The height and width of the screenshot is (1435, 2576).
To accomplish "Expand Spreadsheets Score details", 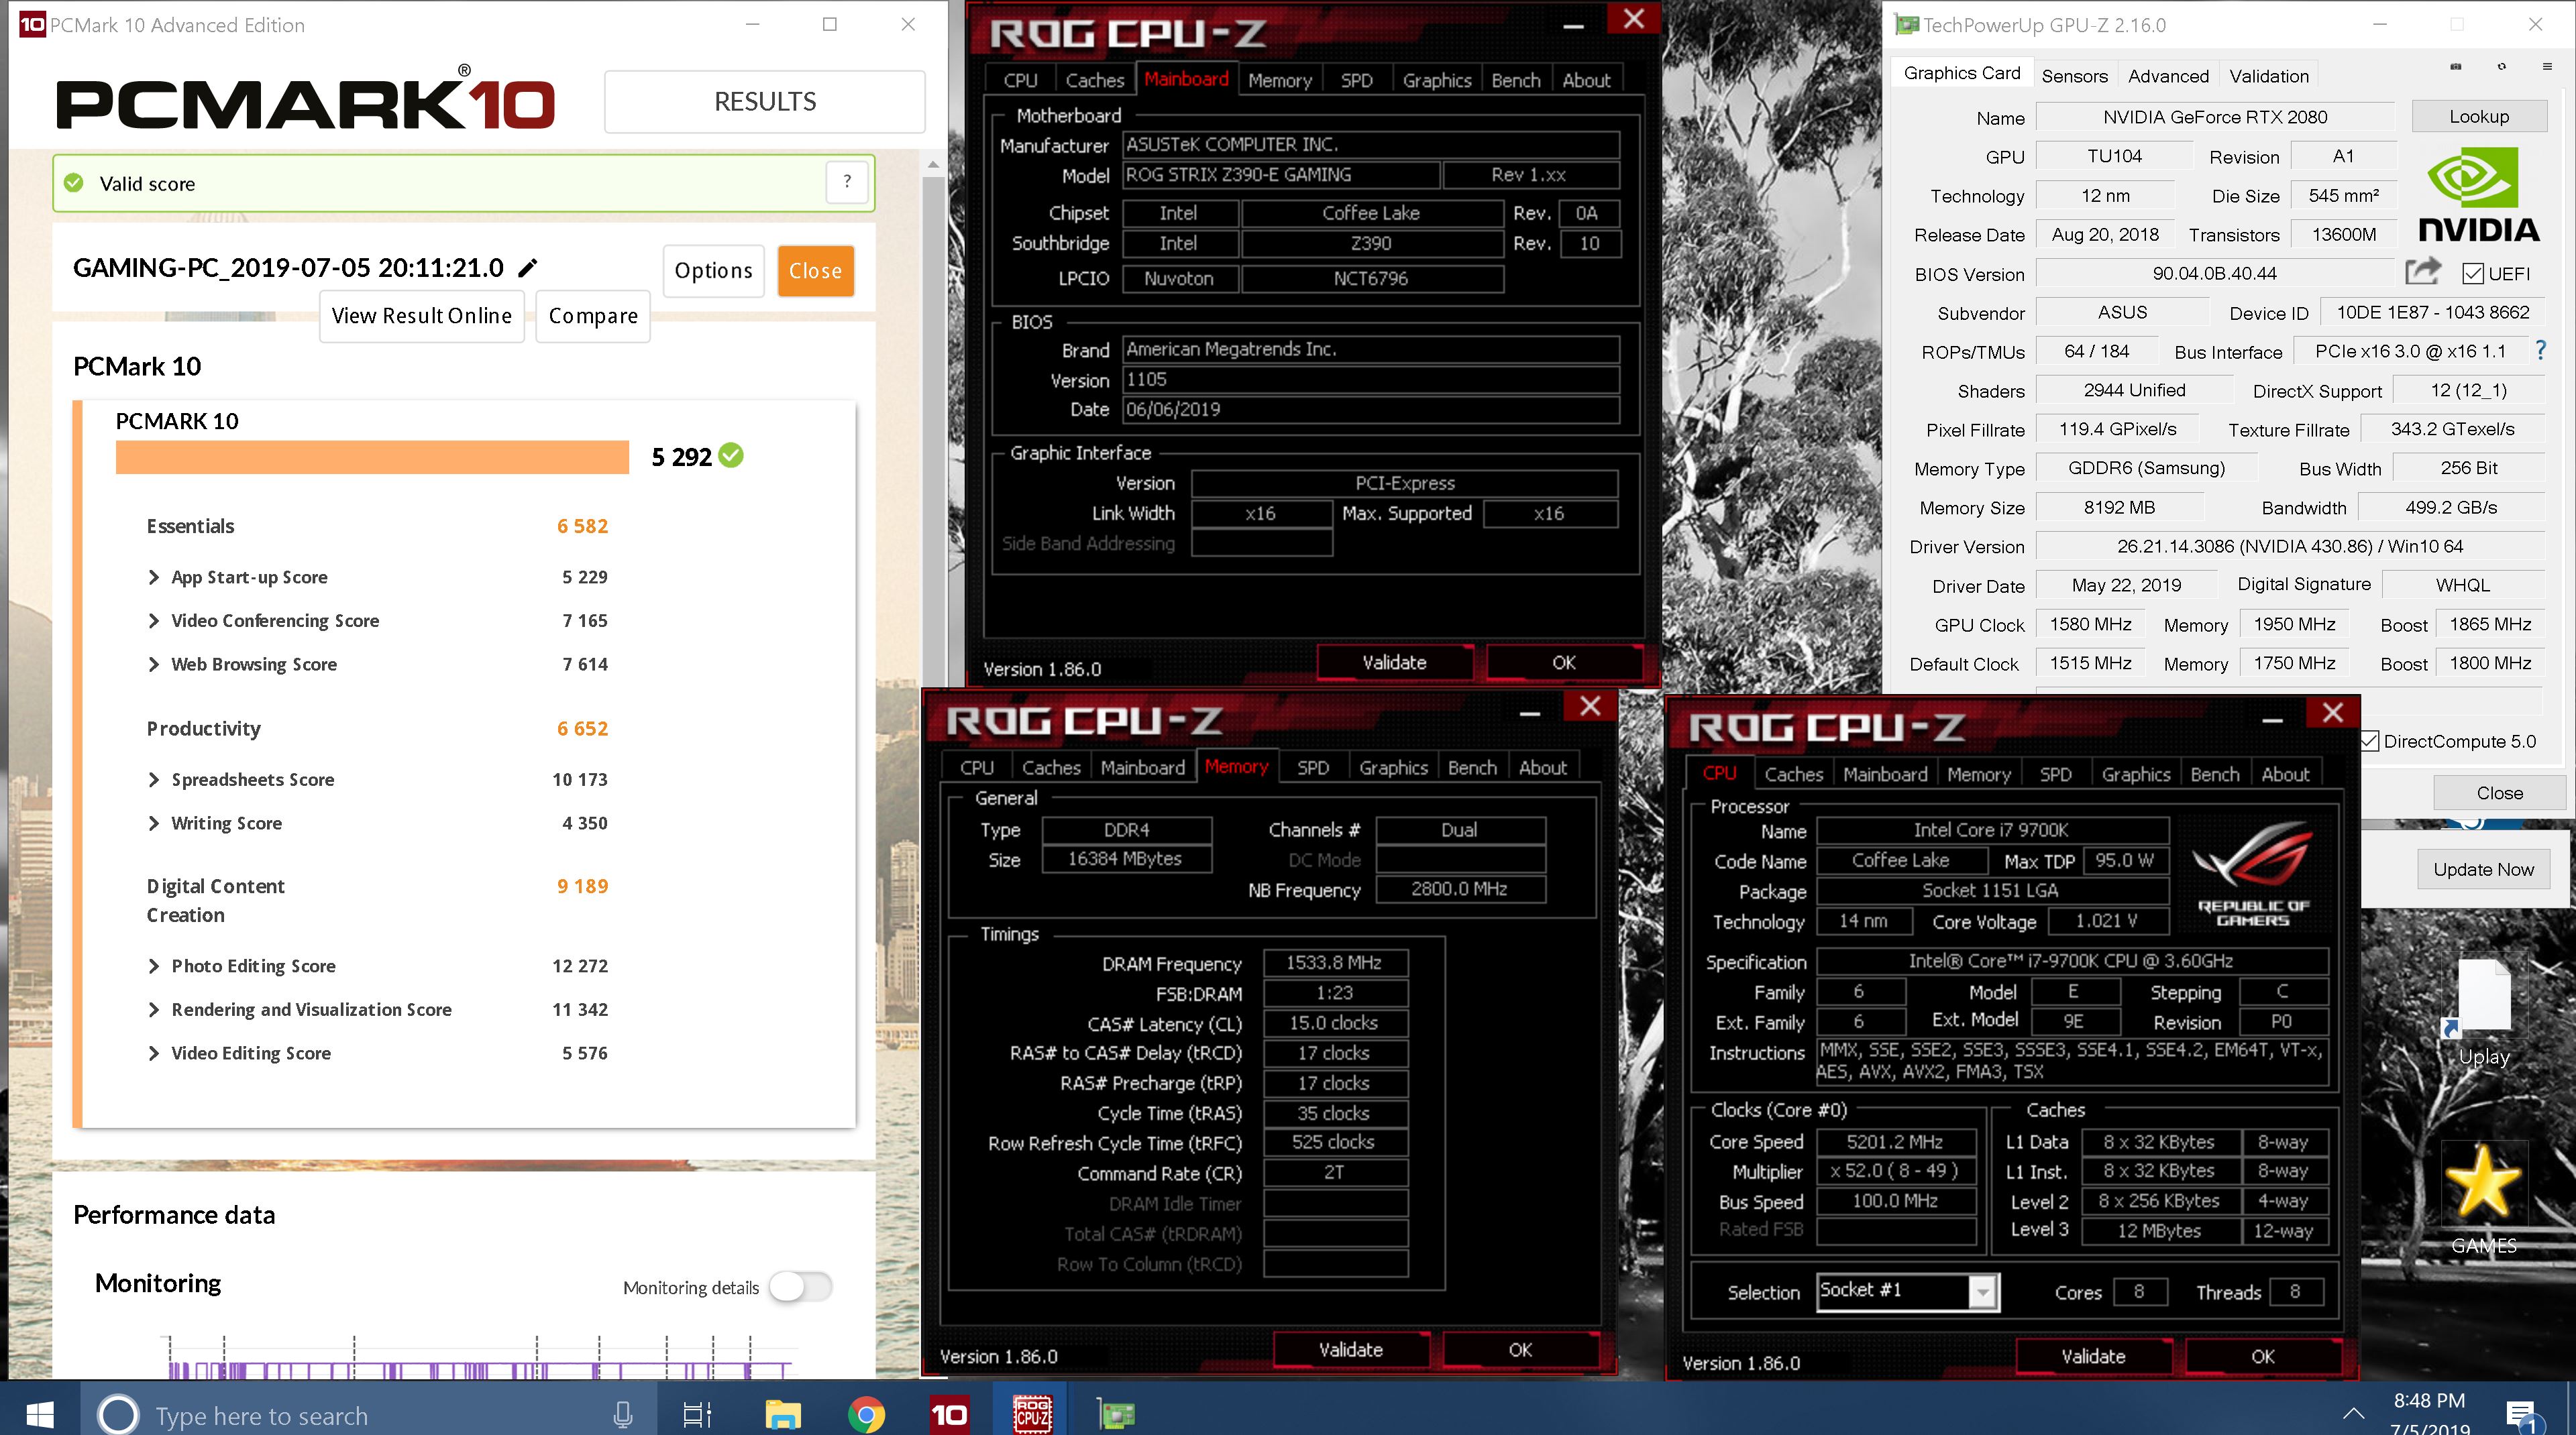I will (153, 779).
